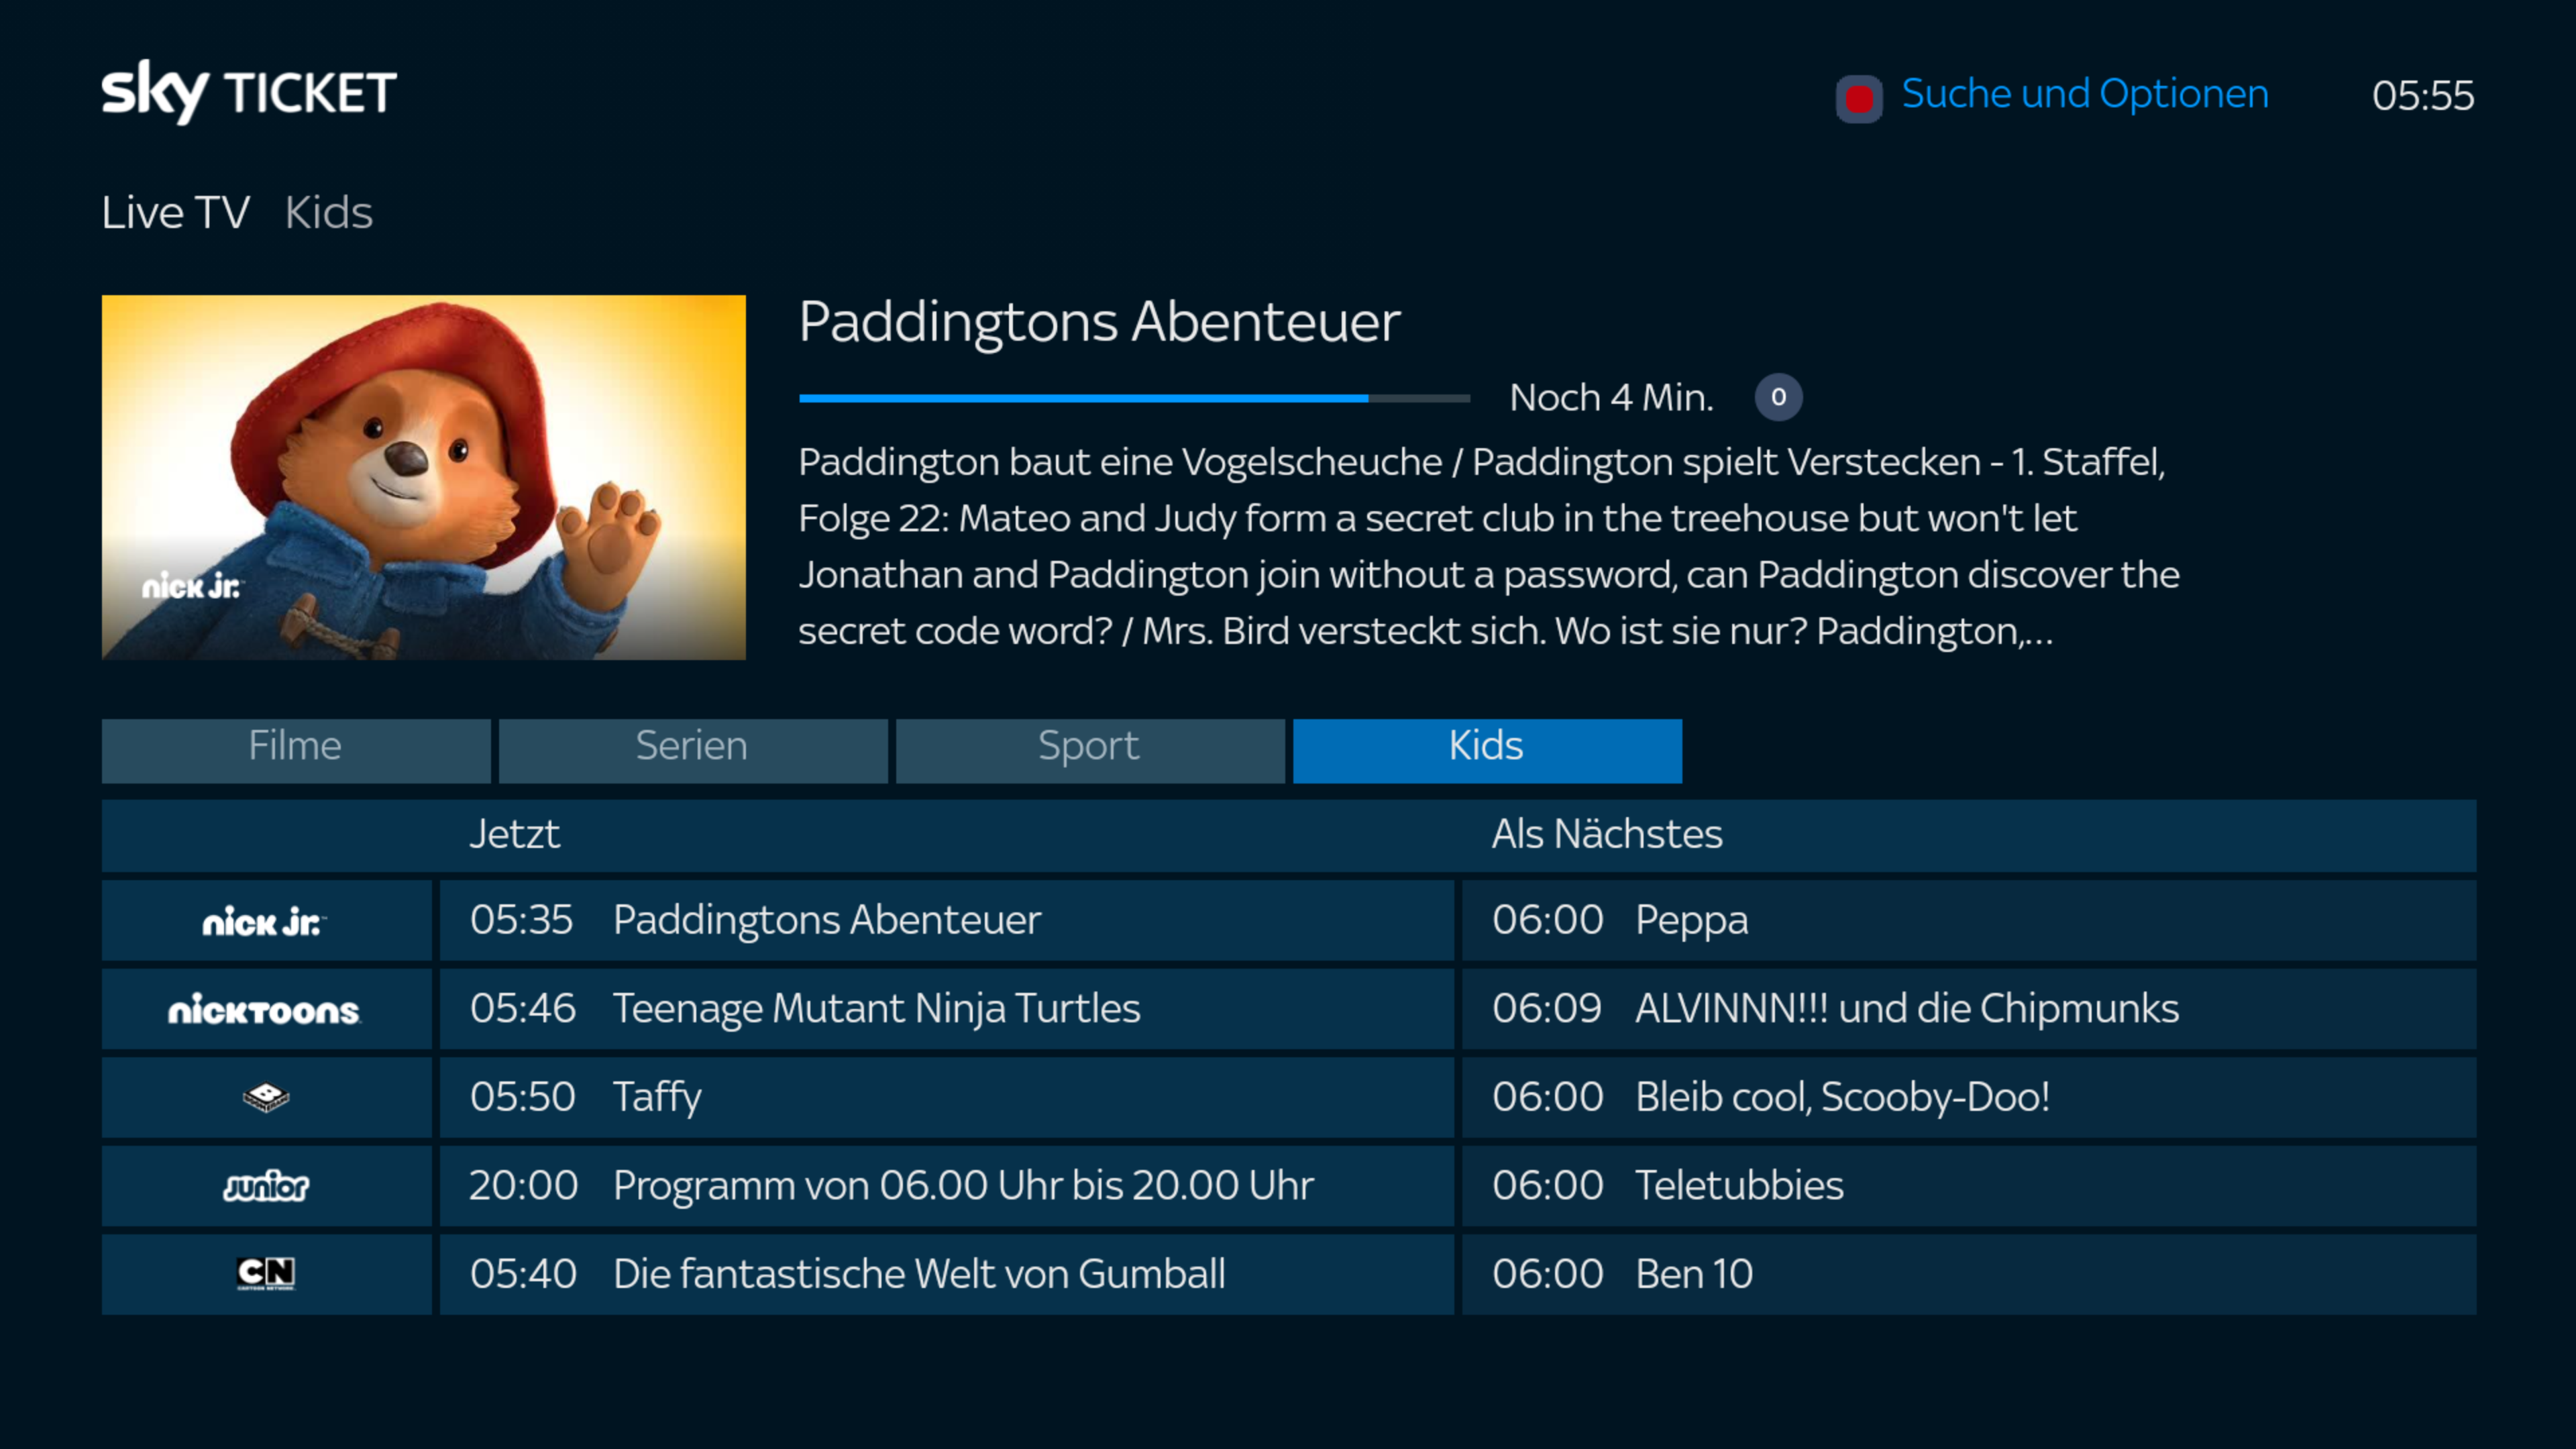Select the Junior channel logo
Image resolution: width=2576 pixels, height=1449 pixels.
click(266, 1186)
